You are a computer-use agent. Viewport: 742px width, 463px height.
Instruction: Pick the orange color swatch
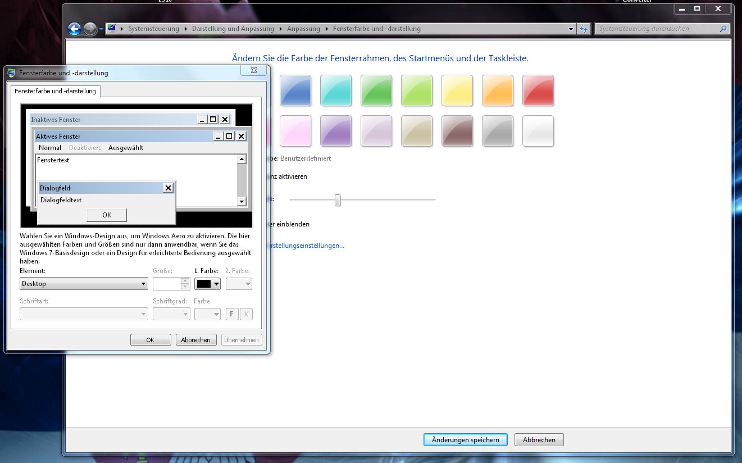[498, 90]
